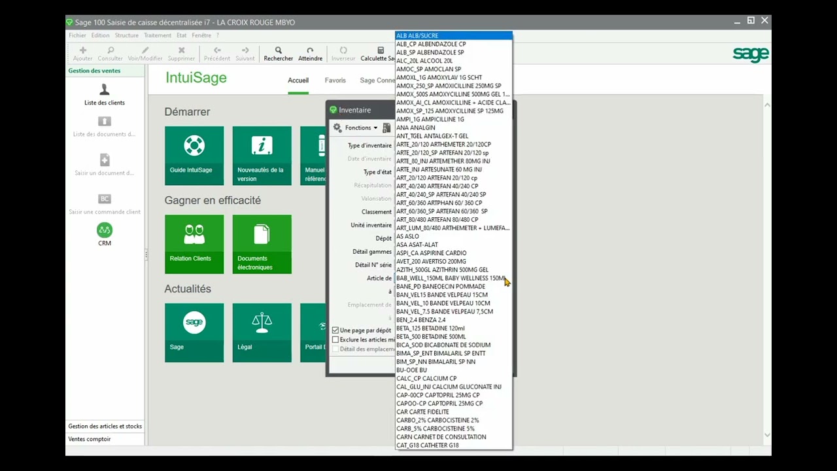
Task: Open the Traitement menu
Action: coord(158,35)
